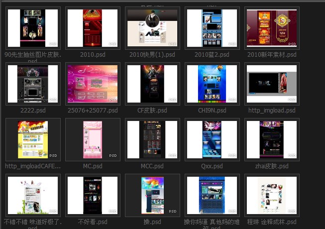The image size is (325, 229).
Task: Select the Qxx.psd thumbnail
Action: coord(212,139)
